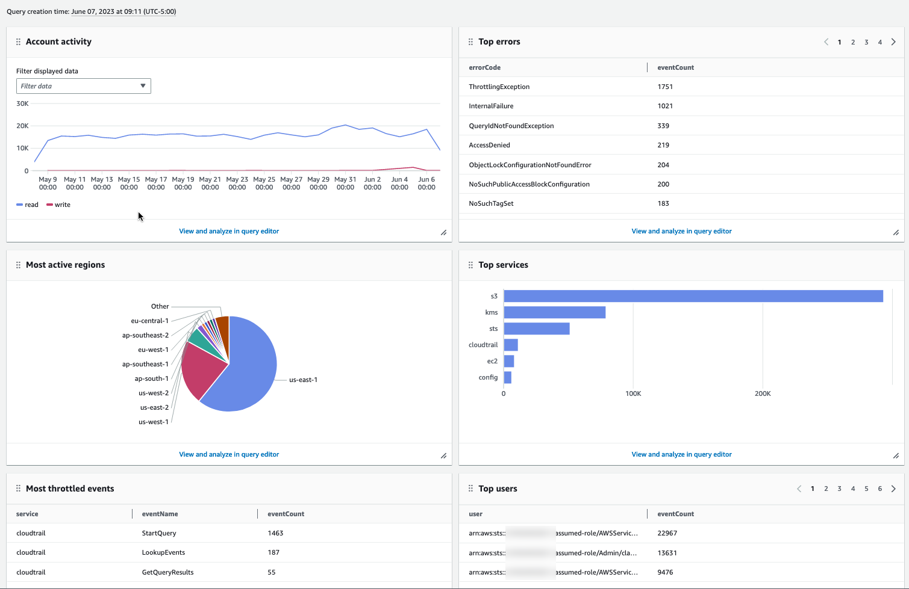Click the Top services widget drag handle

470,265
